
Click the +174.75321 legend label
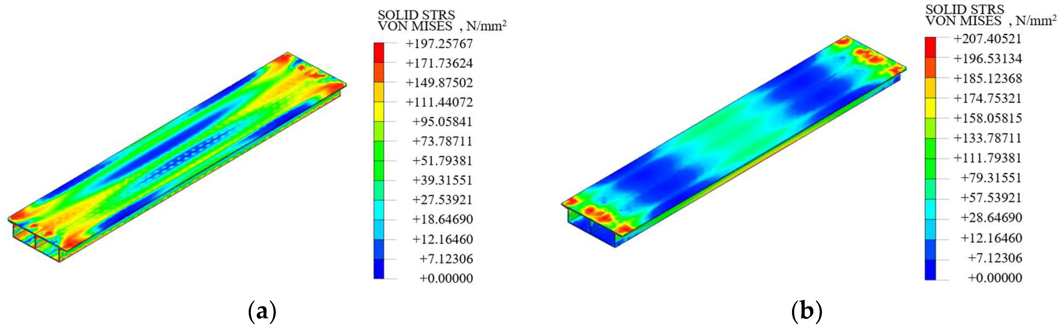click(987, 98)
